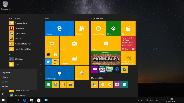Open the Minecraft tile

[x=106, y=58]
